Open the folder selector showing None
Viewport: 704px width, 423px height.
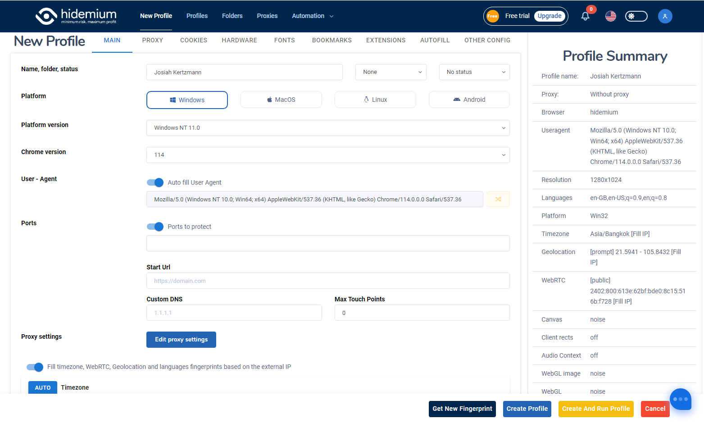[x=390, y=72]
